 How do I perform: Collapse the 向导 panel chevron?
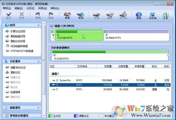coord(39,25)
